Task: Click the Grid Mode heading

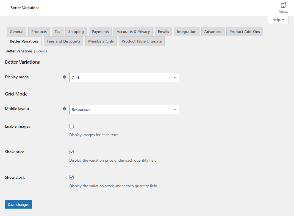Action: (16, 94)
